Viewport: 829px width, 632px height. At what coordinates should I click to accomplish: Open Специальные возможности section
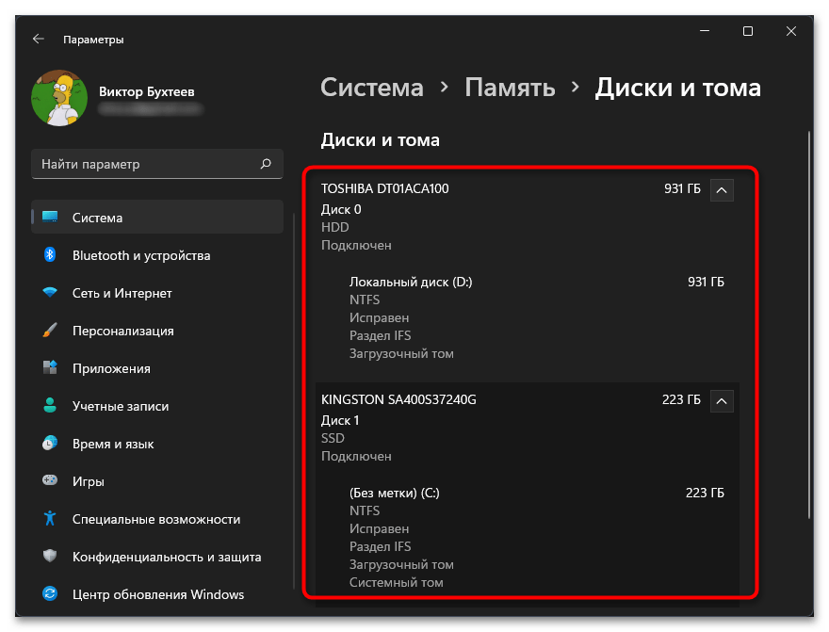[x=155, y=519]
